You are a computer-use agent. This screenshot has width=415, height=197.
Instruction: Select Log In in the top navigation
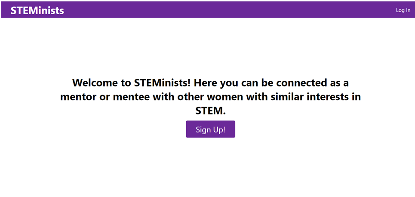[x=403, y=10]
